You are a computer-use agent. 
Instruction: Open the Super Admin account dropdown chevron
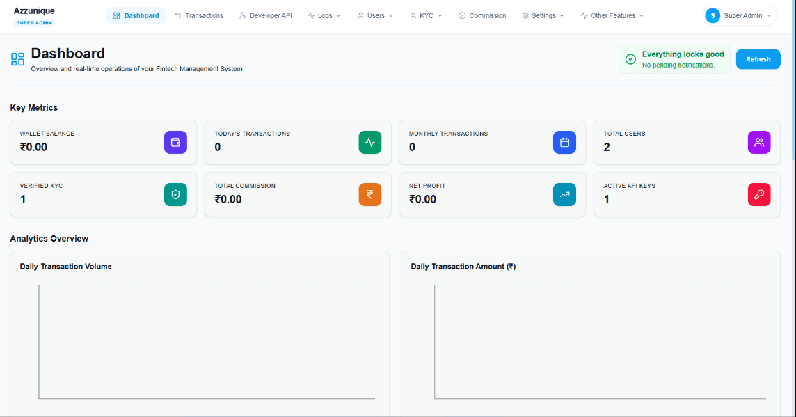769,16
